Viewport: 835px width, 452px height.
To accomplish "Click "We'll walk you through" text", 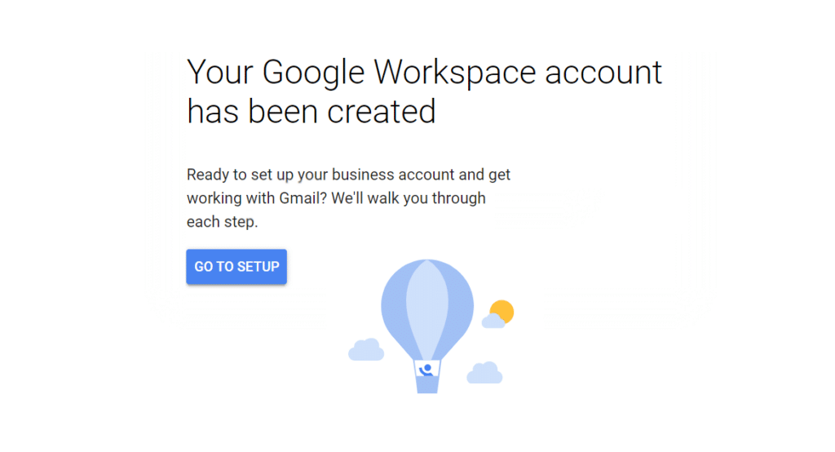I will pyautogui.click(x=409, y=198).
